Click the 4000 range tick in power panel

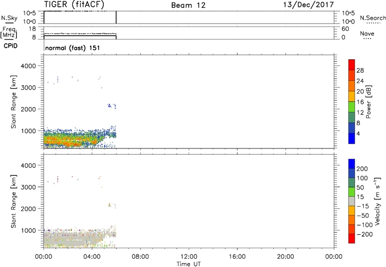[28, 66]
